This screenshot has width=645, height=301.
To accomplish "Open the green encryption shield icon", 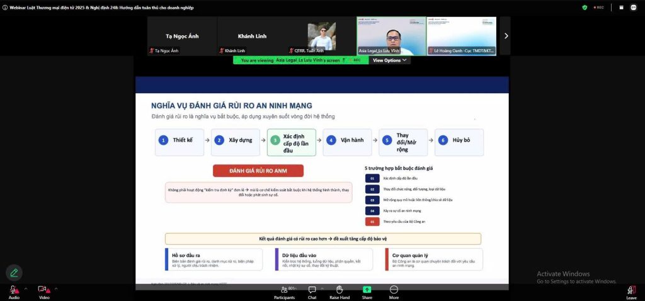I will [585, 8].
